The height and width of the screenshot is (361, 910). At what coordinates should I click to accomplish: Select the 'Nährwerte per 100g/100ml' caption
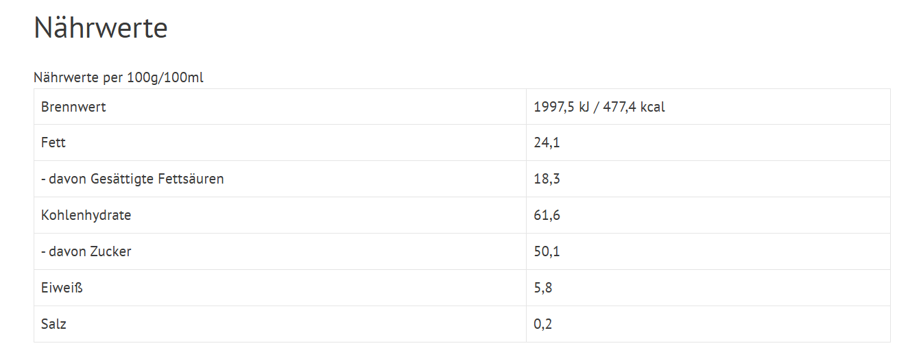pos(119,77)
